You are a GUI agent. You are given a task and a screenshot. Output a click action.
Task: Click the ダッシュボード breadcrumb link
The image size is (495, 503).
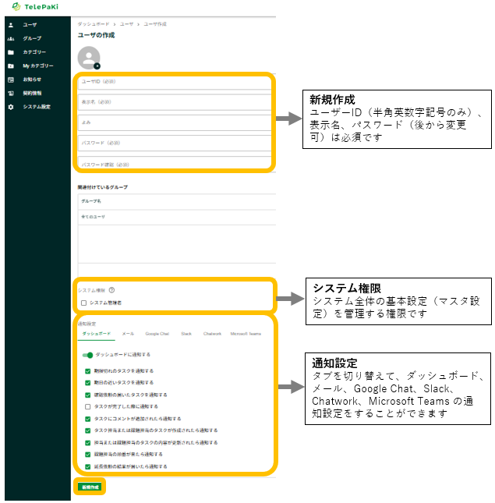[x=93, y=25]
